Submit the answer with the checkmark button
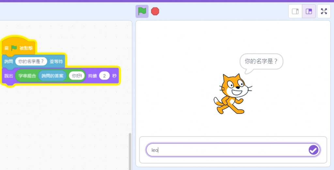This screenshot has height=170, width=334. 313,150
